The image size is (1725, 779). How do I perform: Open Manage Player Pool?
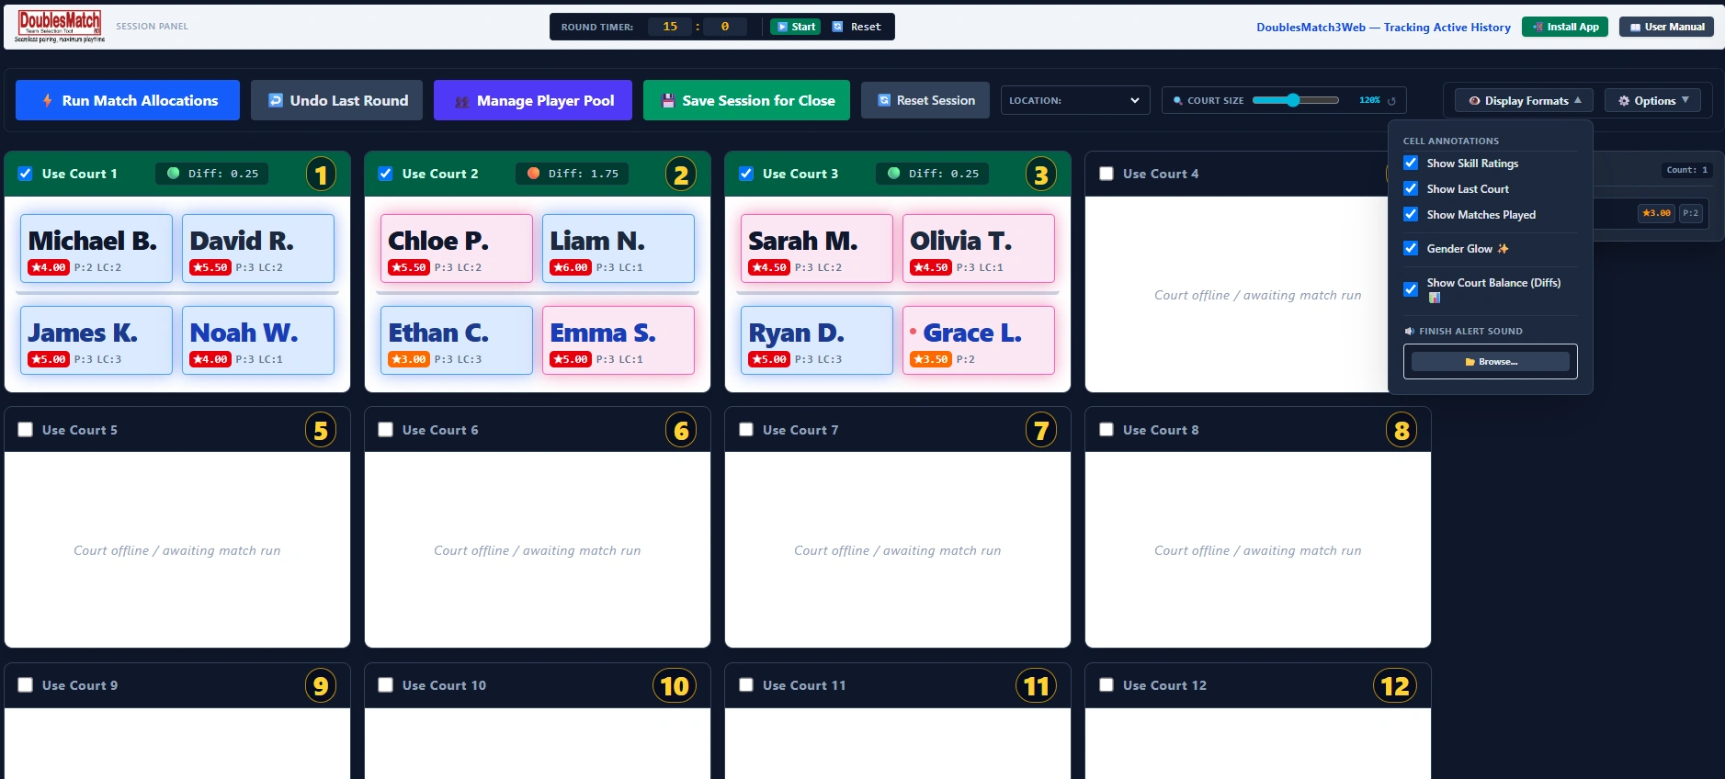(x=533, y=100)
